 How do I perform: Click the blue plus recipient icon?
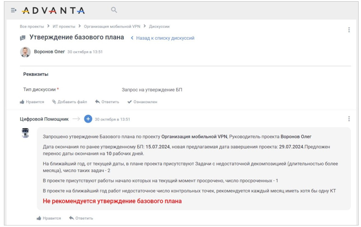(88, 119)
